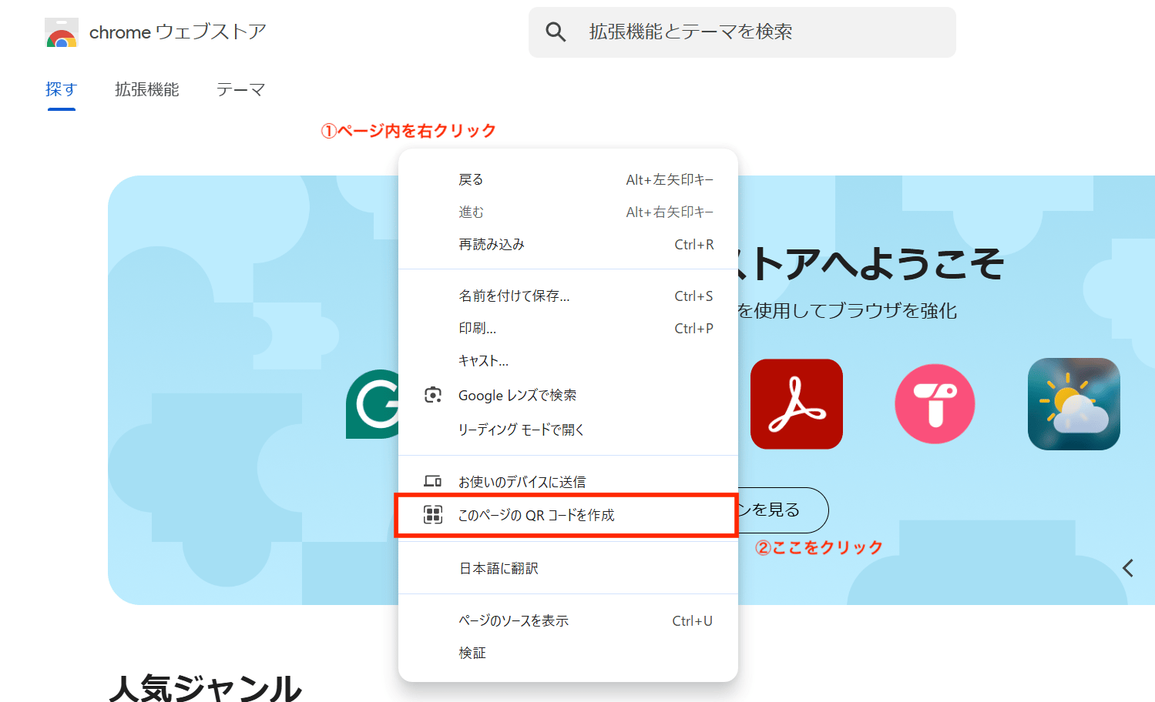Click 検証 at the menu bottom
Viewport: 1155px width, 702px height.
click(472, 652)
